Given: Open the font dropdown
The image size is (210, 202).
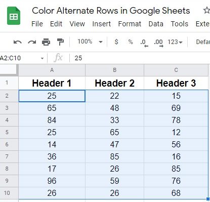Looking at the screenshot, I should [203, 42].
